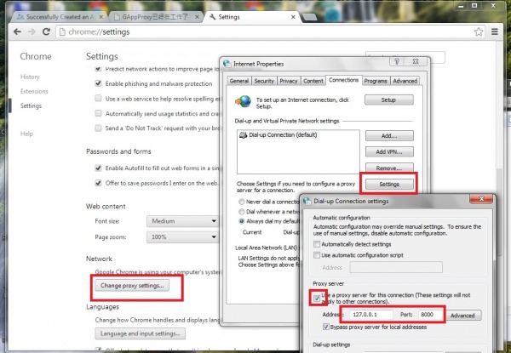
Task: Close the 'Successfully Created an A' tab
Action: click(x=101, y=17)
